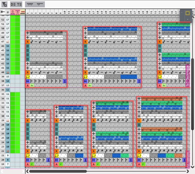
Task: Click the yellow magnifier icon in row 39
Action: 28,77
